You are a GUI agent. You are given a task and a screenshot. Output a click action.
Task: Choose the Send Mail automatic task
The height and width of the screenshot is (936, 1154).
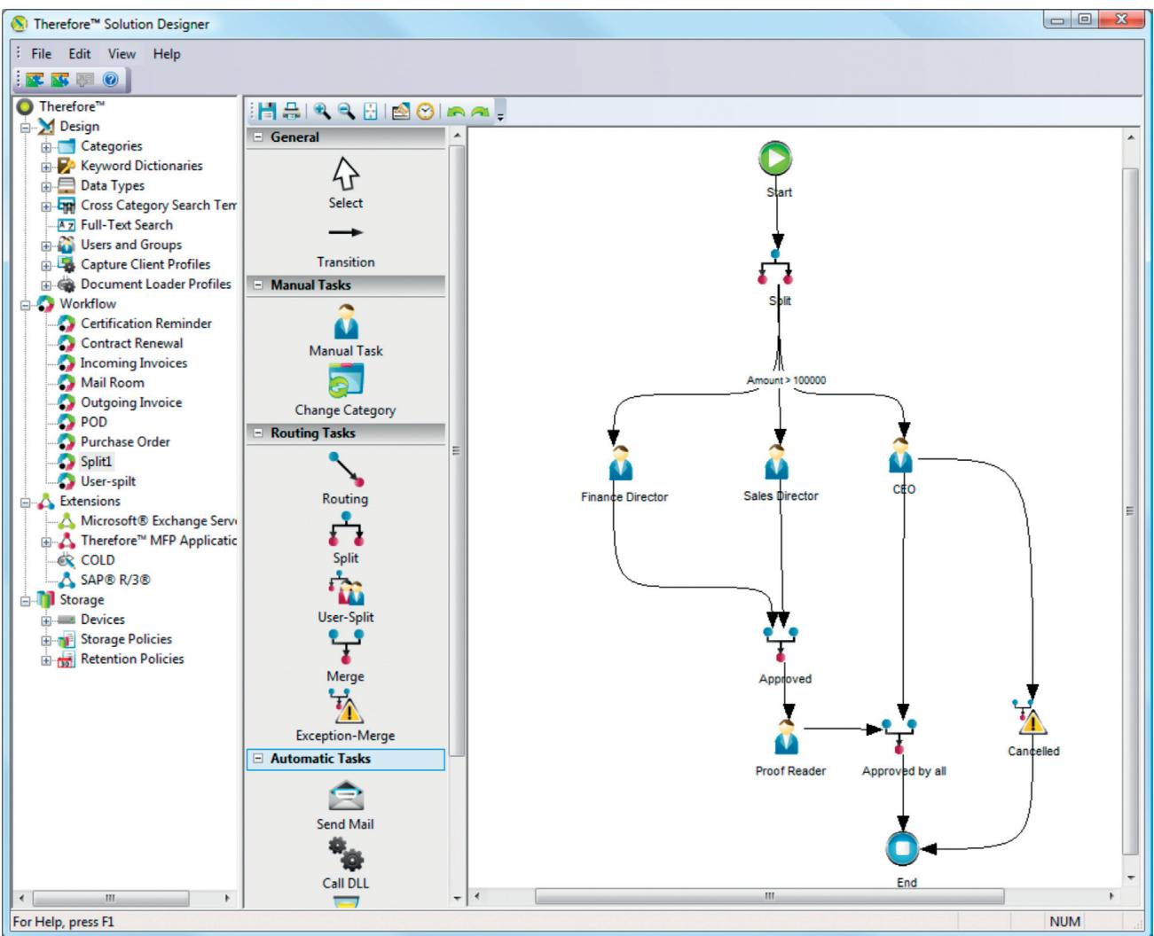coord(346,806)
